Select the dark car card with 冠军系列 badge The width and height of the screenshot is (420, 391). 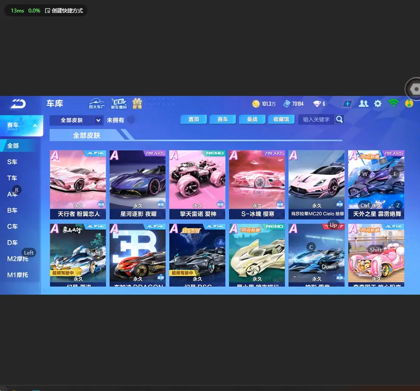pyautogui.click(x=198, y=255)
